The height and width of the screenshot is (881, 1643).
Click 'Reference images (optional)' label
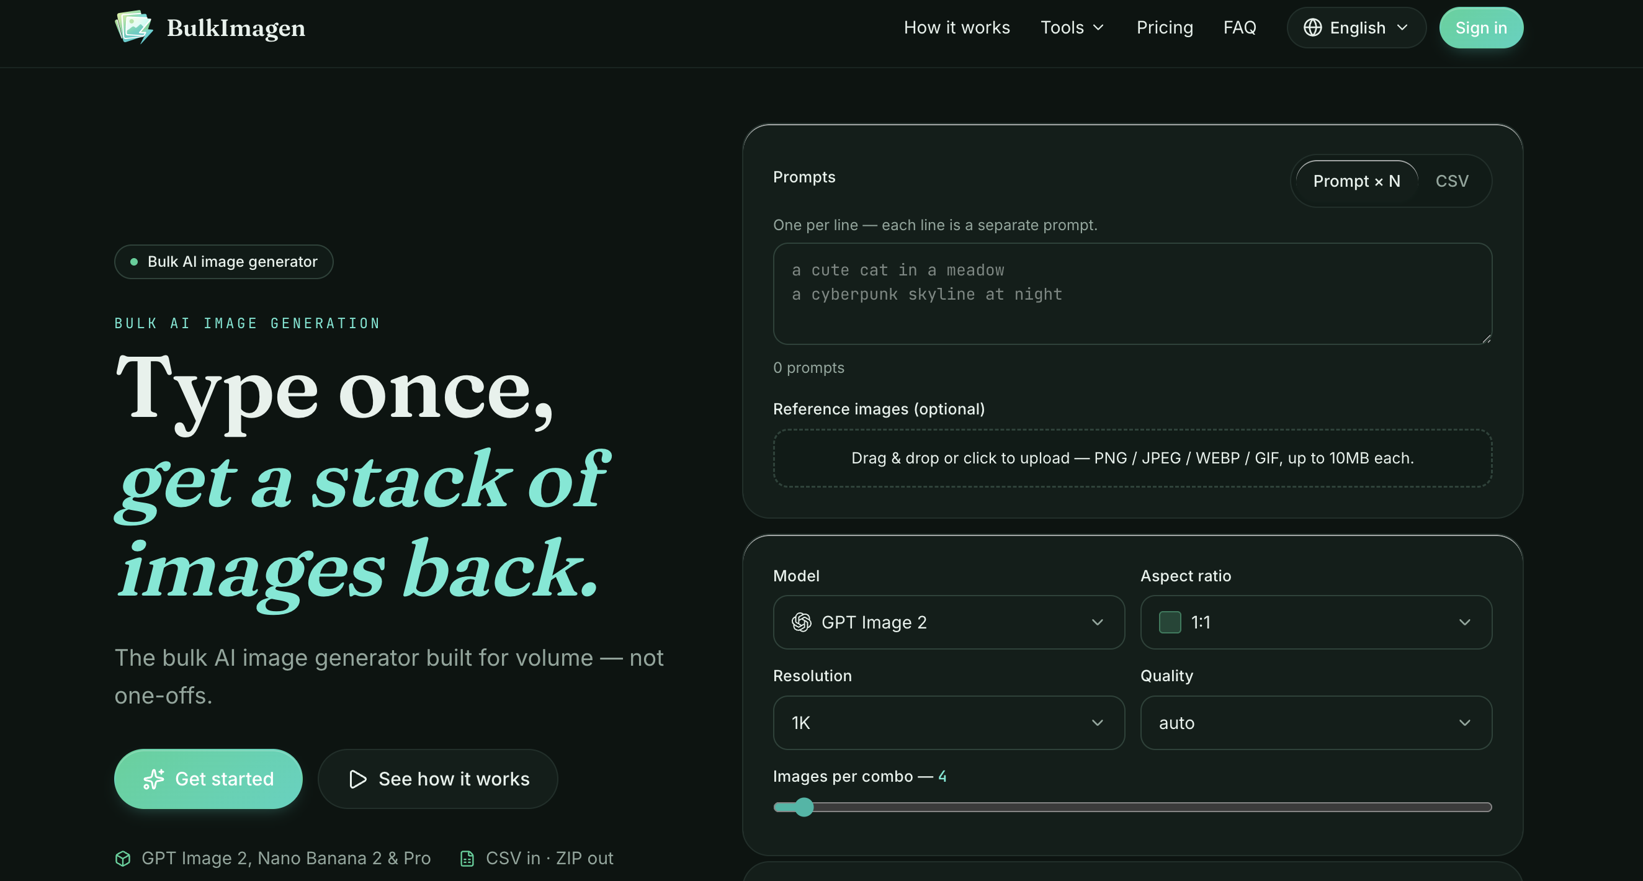click(878, 409)
